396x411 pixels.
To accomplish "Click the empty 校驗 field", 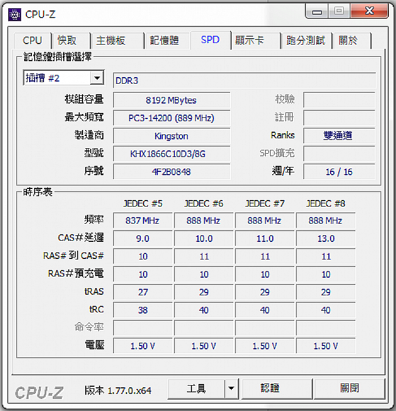I will pos(339,100).
